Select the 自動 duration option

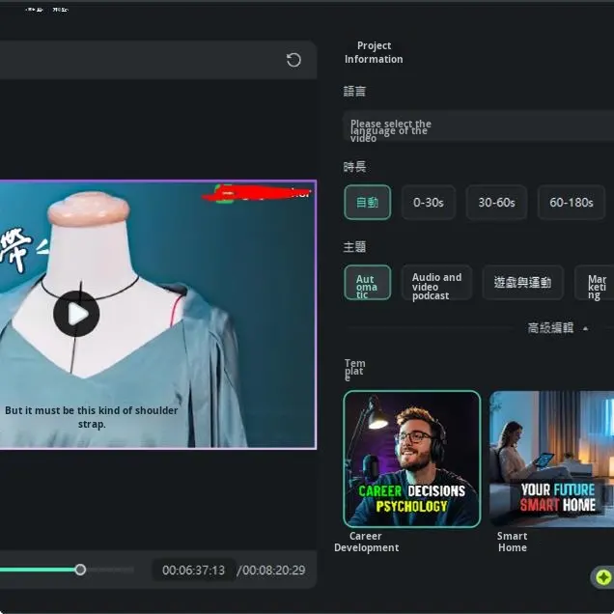[x=367, y=203]
